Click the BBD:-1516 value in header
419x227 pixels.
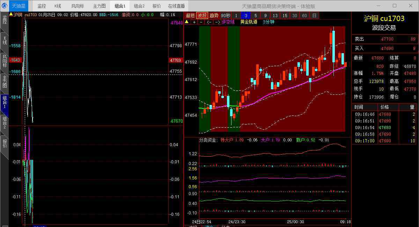pyautogui.click(x=109, y=15)
